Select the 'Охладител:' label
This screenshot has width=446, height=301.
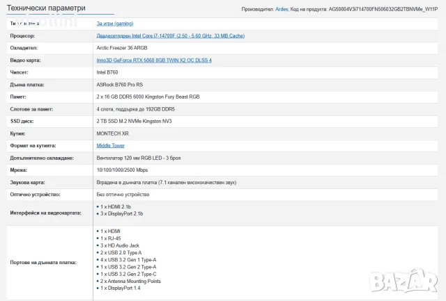tap(24, 48)
